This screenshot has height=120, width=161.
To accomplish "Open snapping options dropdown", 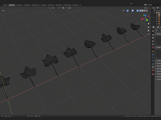I will (x=66, y=8).
